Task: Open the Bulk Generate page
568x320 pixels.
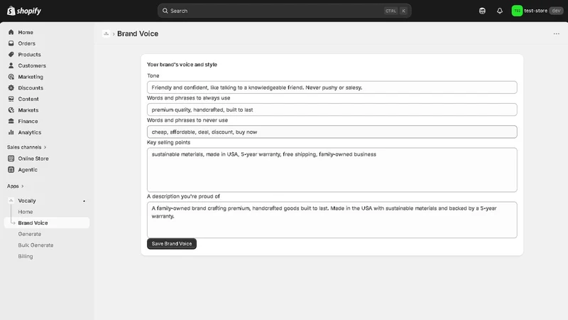Action: click(x=36, y=245)
